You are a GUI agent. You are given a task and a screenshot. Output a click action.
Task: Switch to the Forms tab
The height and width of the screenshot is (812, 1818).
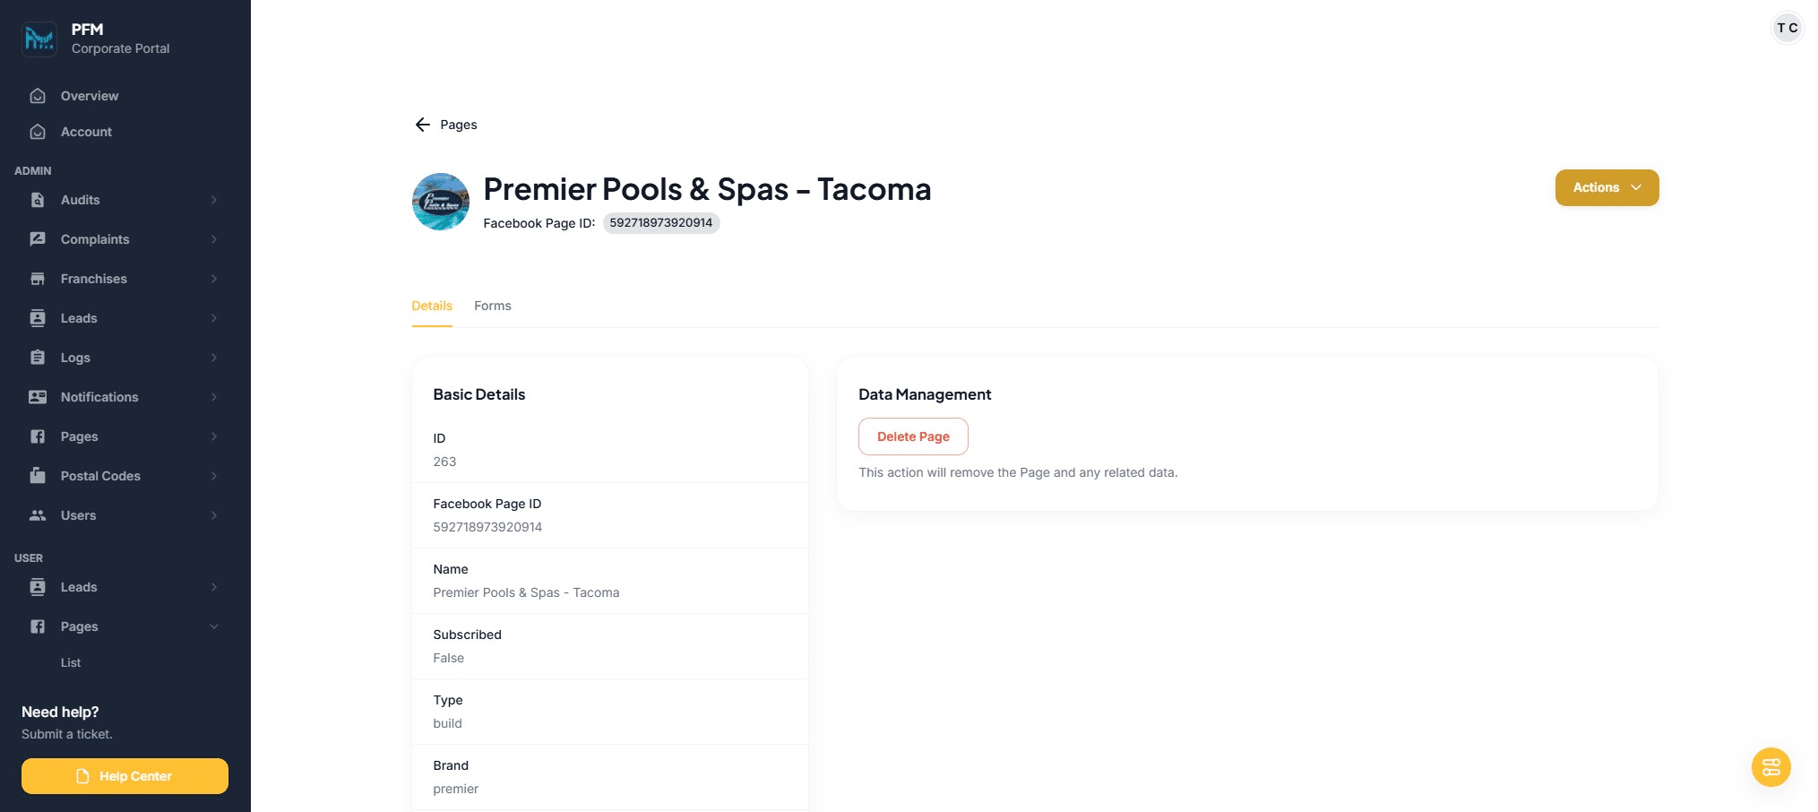pyautogui.click(x=493, y=306)
